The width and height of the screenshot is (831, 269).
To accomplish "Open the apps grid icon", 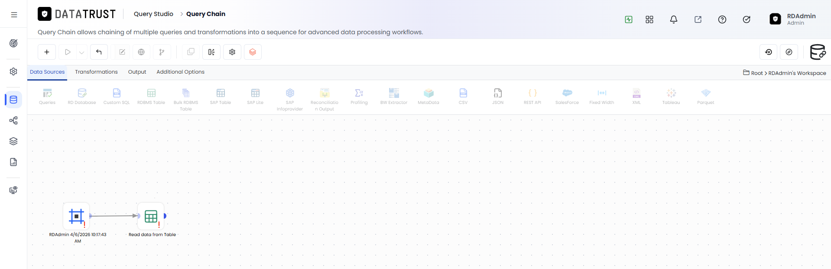I will pyautogui.click(x=649, y=19).
